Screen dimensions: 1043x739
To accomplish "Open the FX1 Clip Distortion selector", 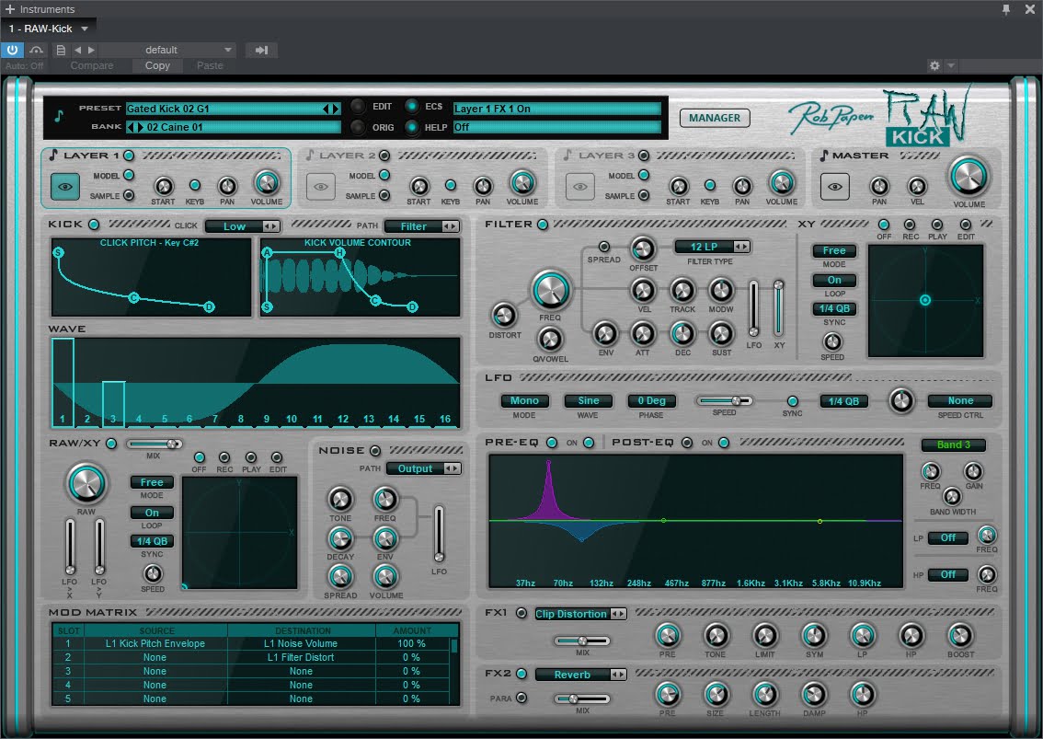I will [x=580, y=614].
